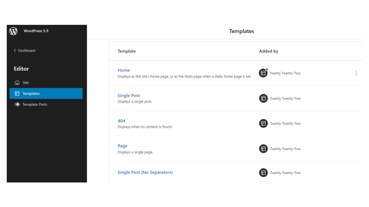Viewport: 369px width, 207px height.
Task: Go back via the Dashboard chevron
Action: click(15, 51)
